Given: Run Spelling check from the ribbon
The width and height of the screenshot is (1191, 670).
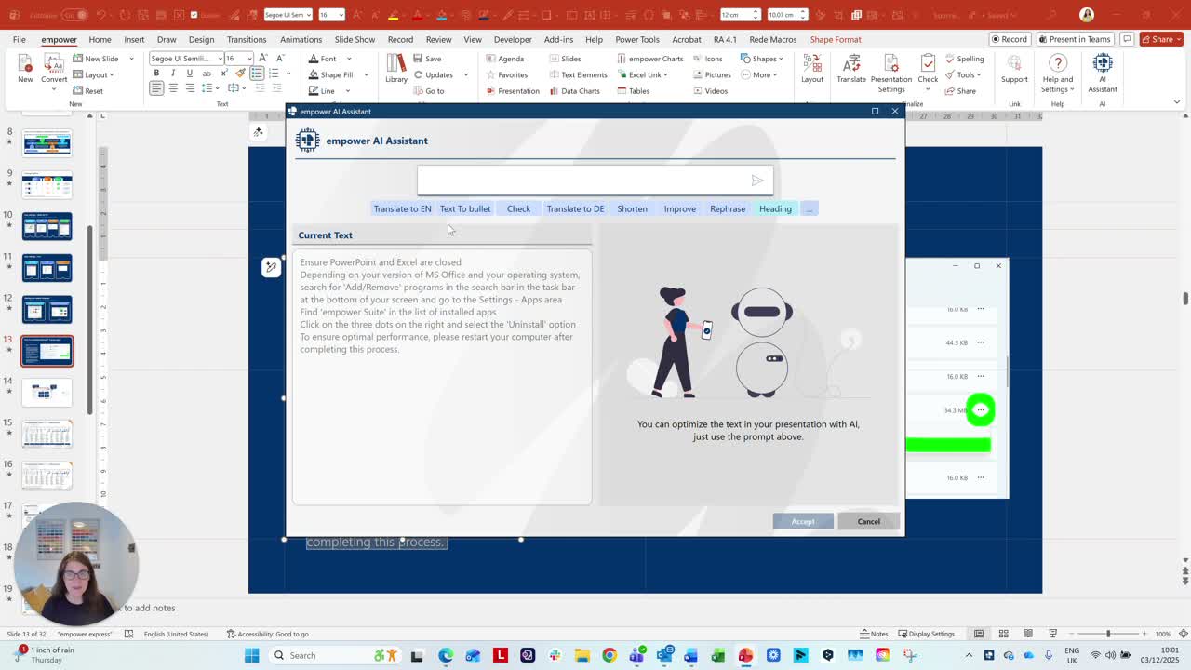Looking at the screenshot, I should click(x=964, y=59).
